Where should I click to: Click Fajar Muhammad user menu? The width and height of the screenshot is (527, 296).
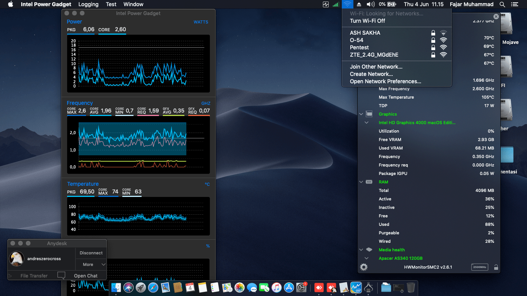coord(471,4)
